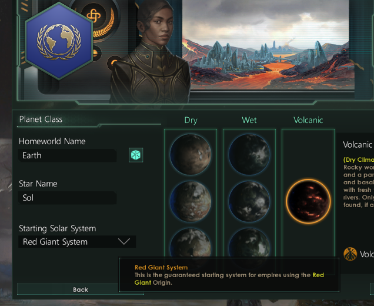Select the Planet Class tab header
The width and height of the screenshot is (374, 306).
[x=41, y=119]
